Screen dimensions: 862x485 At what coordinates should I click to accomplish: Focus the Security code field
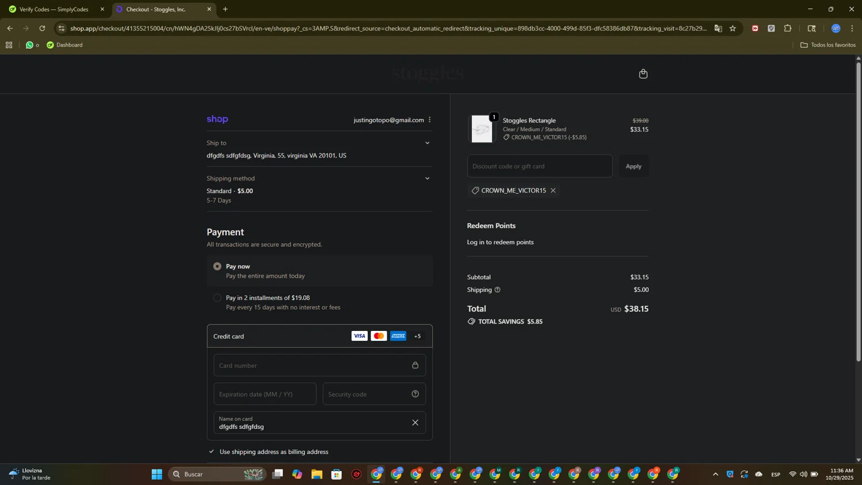374,394
